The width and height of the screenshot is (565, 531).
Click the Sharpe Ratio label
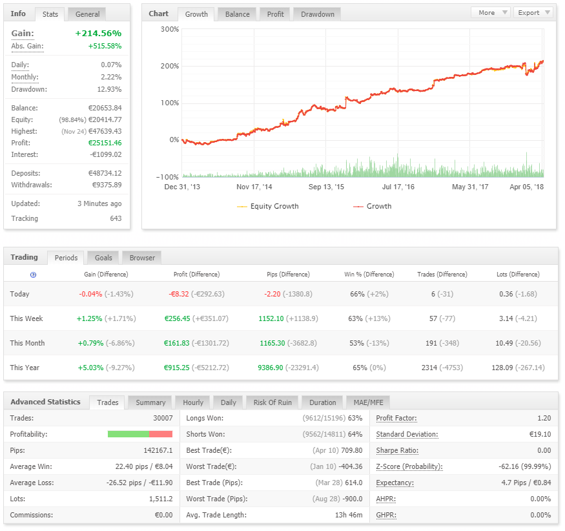pyautogui.click(x=397, y=451)
